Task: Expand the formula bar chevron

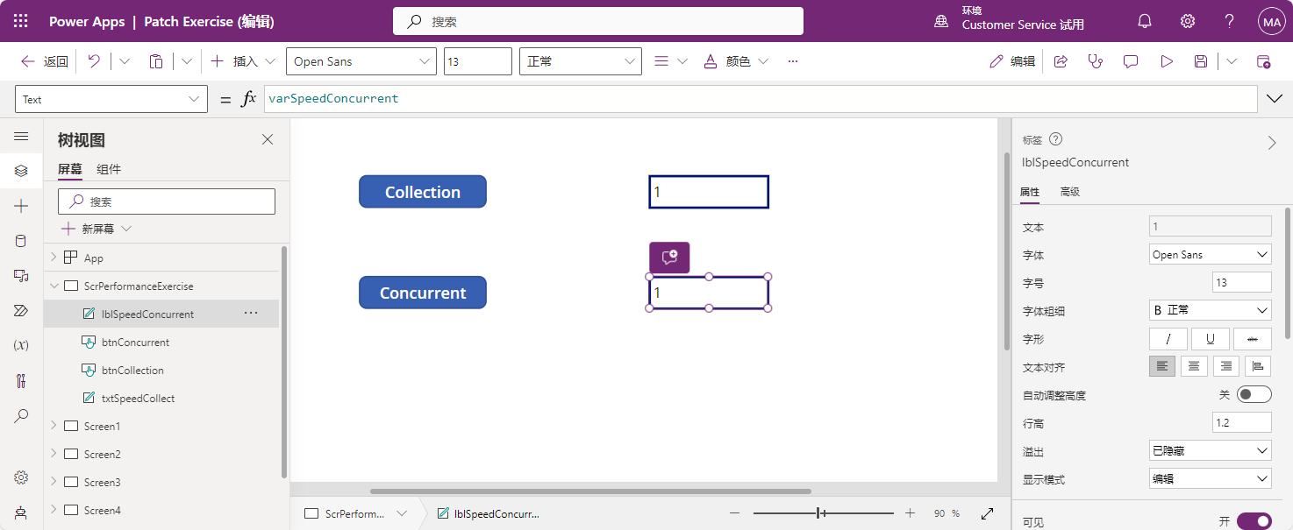Action: [x=1275, y=99]
